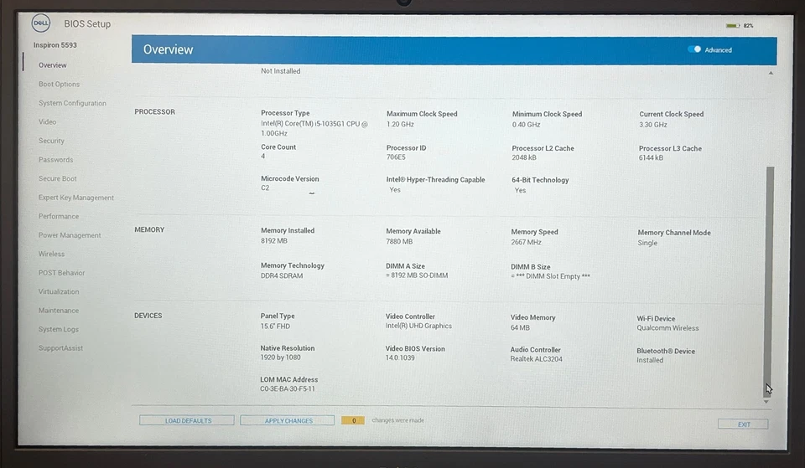Open System Configuration section

pos(72,103)
